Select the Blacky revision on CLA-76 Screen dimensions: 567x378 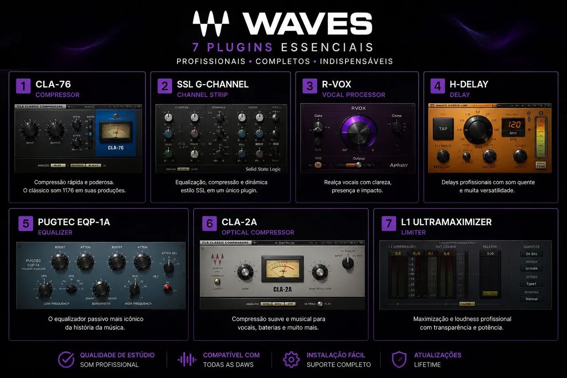click(x=93, y=165)
